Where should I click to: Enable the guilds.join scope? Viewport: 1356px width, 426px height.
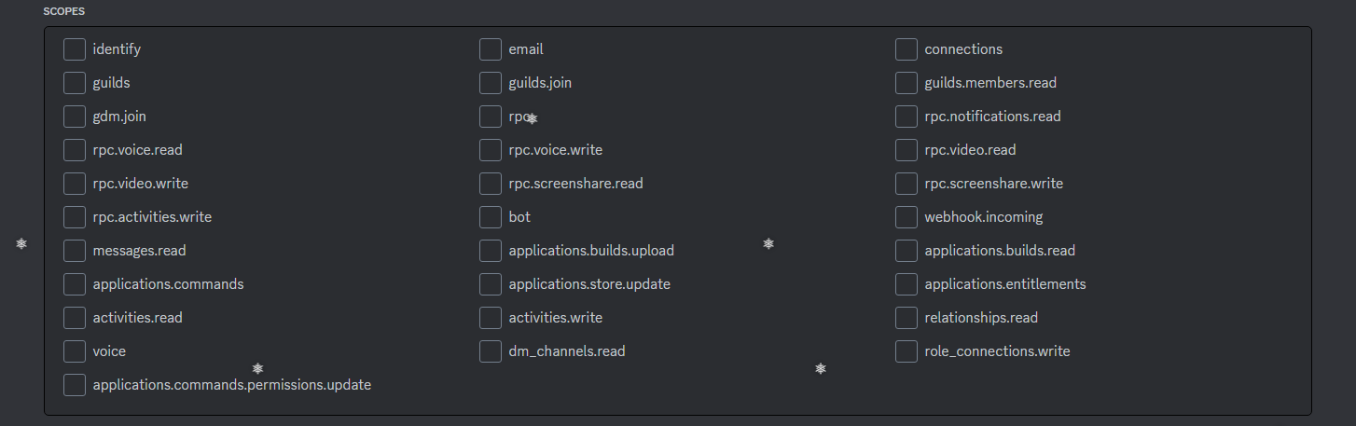pos(491,83)
